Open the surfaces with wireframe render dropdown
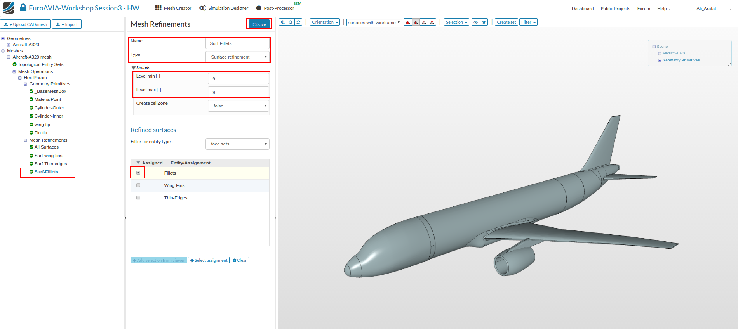This screenshot has height=329, width=738. click(374, 22)
